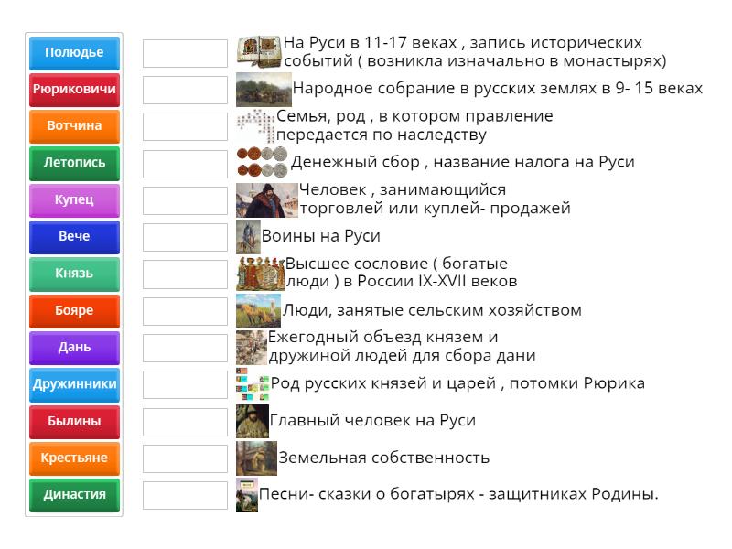Choose the green 'Династия' tile
732x549 pixels.
tap(74, 495)
